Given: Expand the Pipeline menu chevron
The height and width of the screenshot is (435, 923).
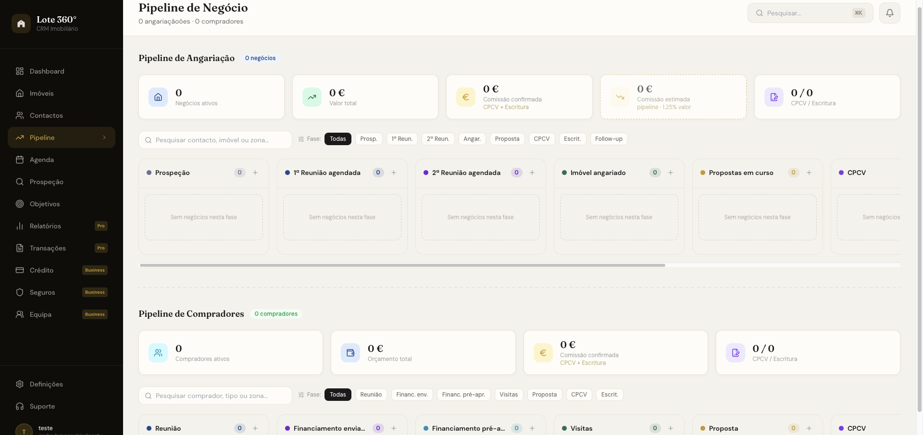Looking at the screenshot, I should pos(104,137).
